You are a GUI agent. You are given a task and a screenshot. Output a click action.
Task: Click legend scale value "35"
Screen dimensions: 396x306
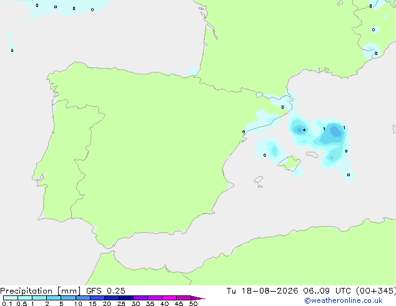click(150, 304)
